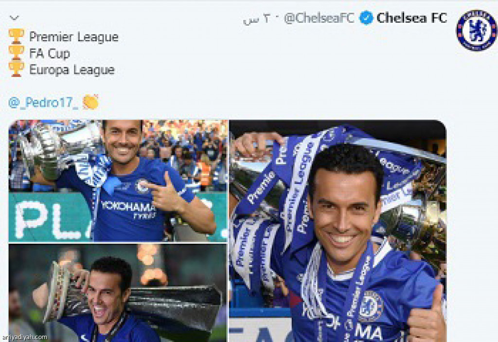Open the Europa League trophy photo
This screenshot has height=342, width=498.
point(117,292)
